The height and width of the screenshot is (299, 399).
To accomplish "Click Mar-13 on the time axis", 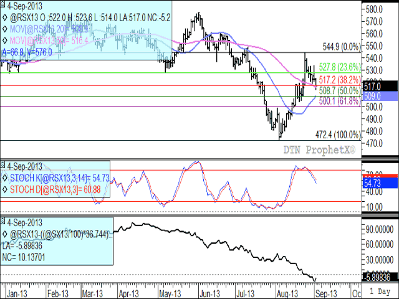I will [x=92, y=294].
